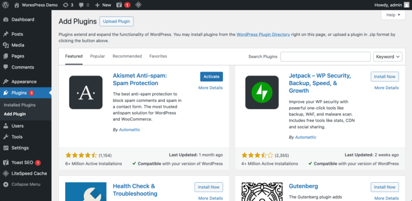Image resolution: width=412 pixels, height=201 pixels.
Task: Open the updates icon showing 3
Action: coord(66,5)
